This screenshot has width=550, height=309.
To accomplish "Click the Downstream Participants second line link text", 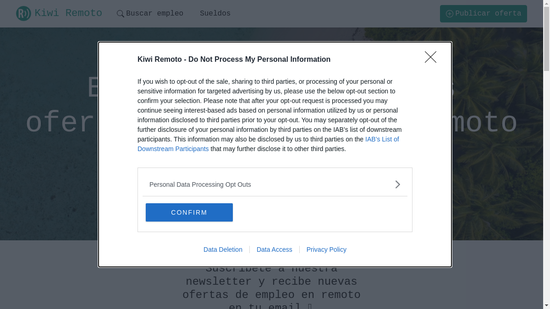I will point(173,149).
